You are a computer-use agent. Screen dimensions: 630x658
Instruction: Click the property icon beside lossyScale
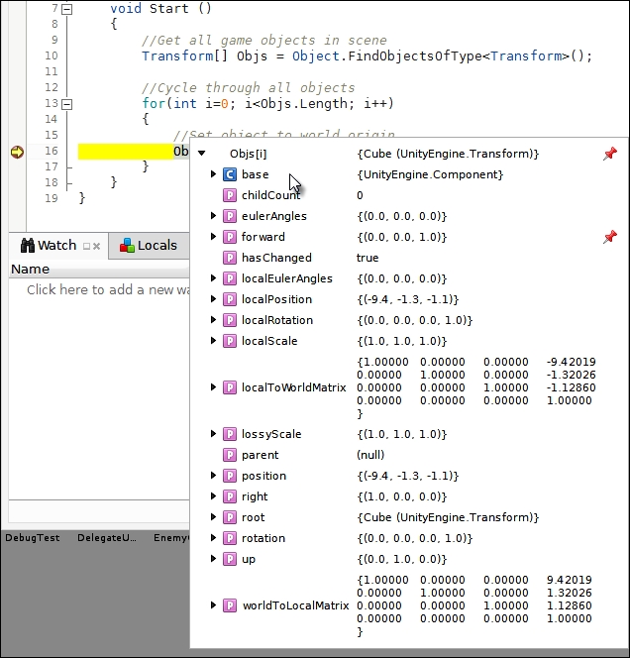(230, 434)
